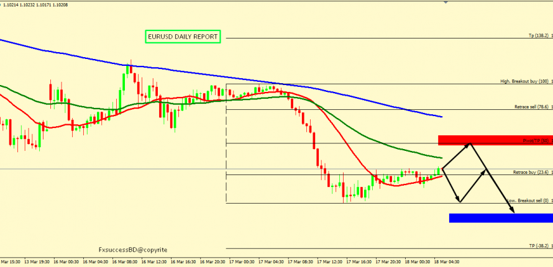Click the High. Breakout buy (100) label
The height and width of the screenshot is (267, 553).
[524, 81]
